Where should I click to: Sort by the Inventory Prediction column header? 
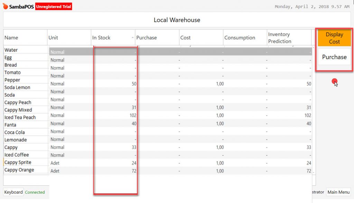pos(289,37)
